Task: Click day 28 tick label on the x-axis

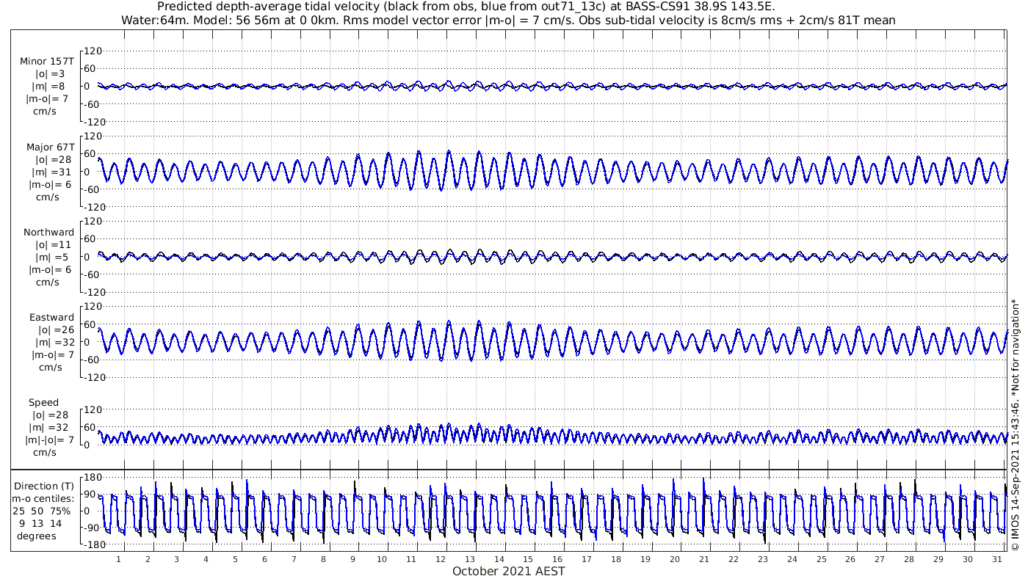Action: click(x=909, y=559)
